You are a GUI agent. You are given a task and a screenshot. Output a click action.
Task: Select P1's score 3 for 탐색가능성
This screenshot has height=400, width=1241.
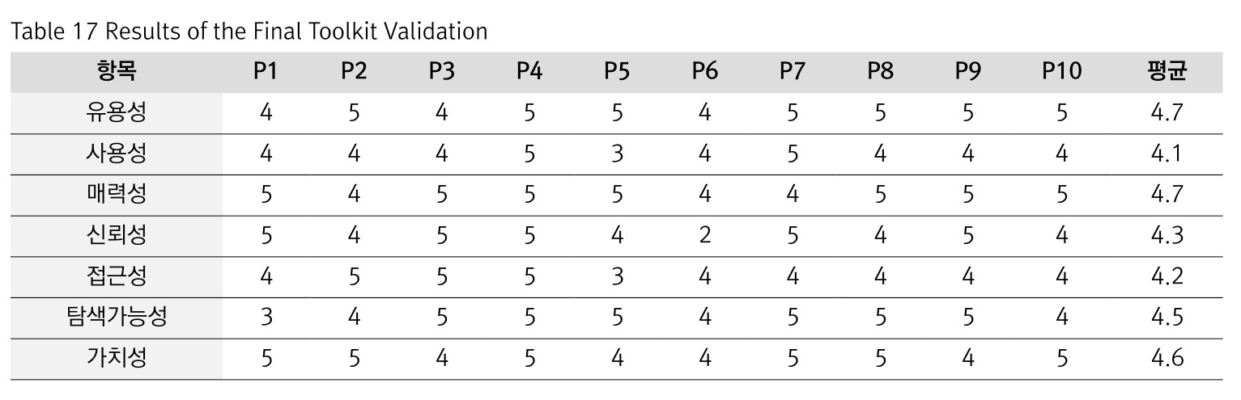click(x=266, y=317)
